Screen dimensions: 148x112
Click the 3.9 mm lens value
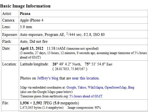point(26,27)
